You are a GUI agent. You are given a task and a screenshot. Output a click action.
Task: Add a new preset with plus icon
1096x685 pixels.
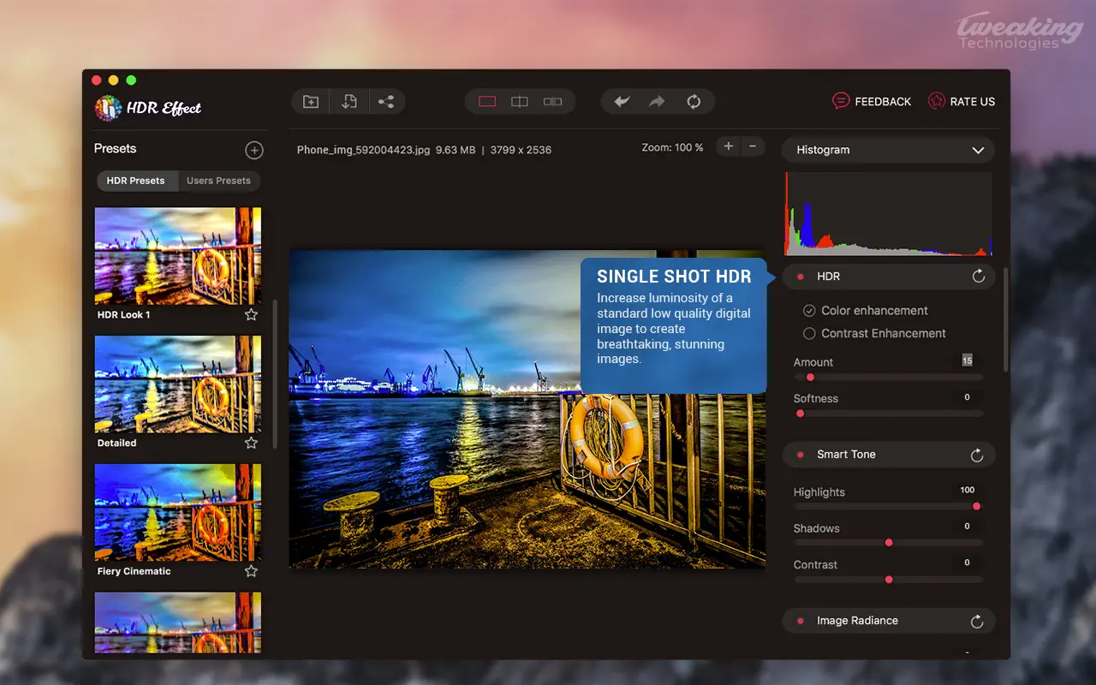tap(254, 151)
